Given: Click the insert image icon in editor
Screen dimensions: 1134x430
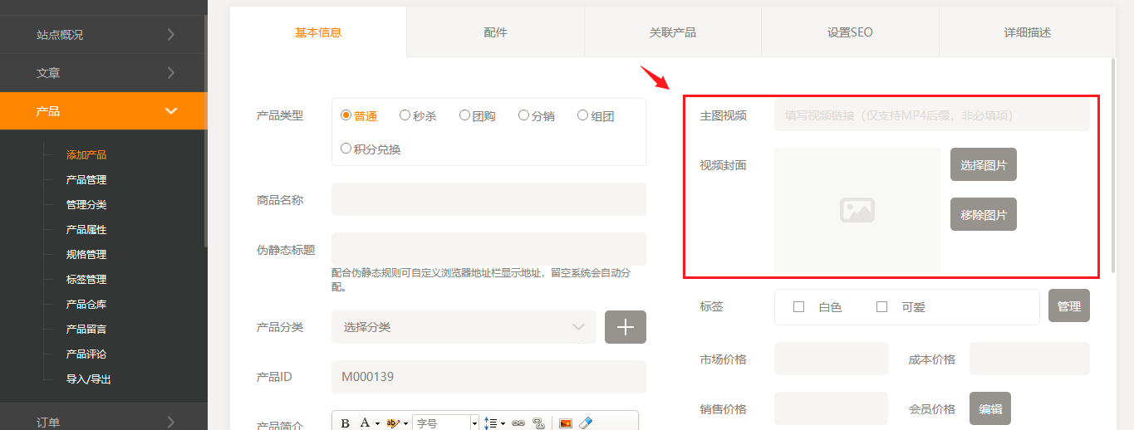Looking at the screenshot, I should pos(566,423).
